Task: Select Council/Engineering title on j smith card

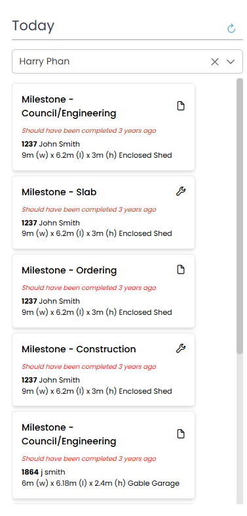Action: pyautogui.click(x=69, y=434)
